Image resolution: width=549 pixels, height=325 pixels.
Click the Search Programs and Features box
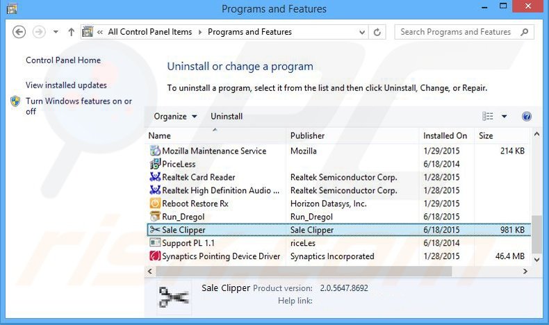tap(464, 32)
